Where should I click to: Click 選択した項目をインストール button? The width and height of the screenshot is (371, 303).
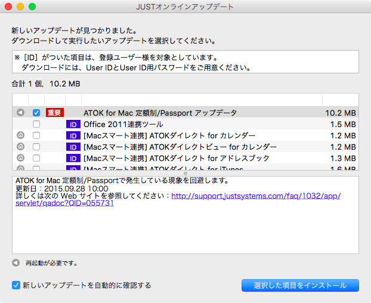(300, 286)
